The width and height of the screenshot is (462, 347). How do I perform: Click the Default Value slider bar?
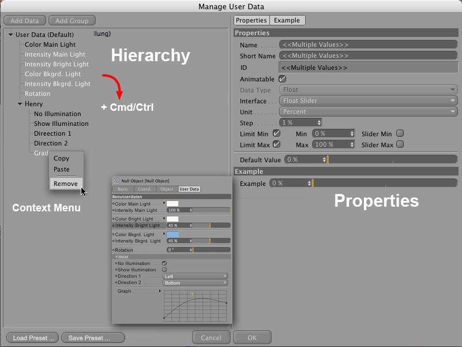(393, 159)
